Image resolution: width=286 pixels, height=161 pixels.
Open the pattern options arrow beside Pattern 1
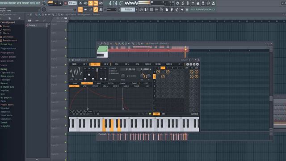click(x=137, y=9)
